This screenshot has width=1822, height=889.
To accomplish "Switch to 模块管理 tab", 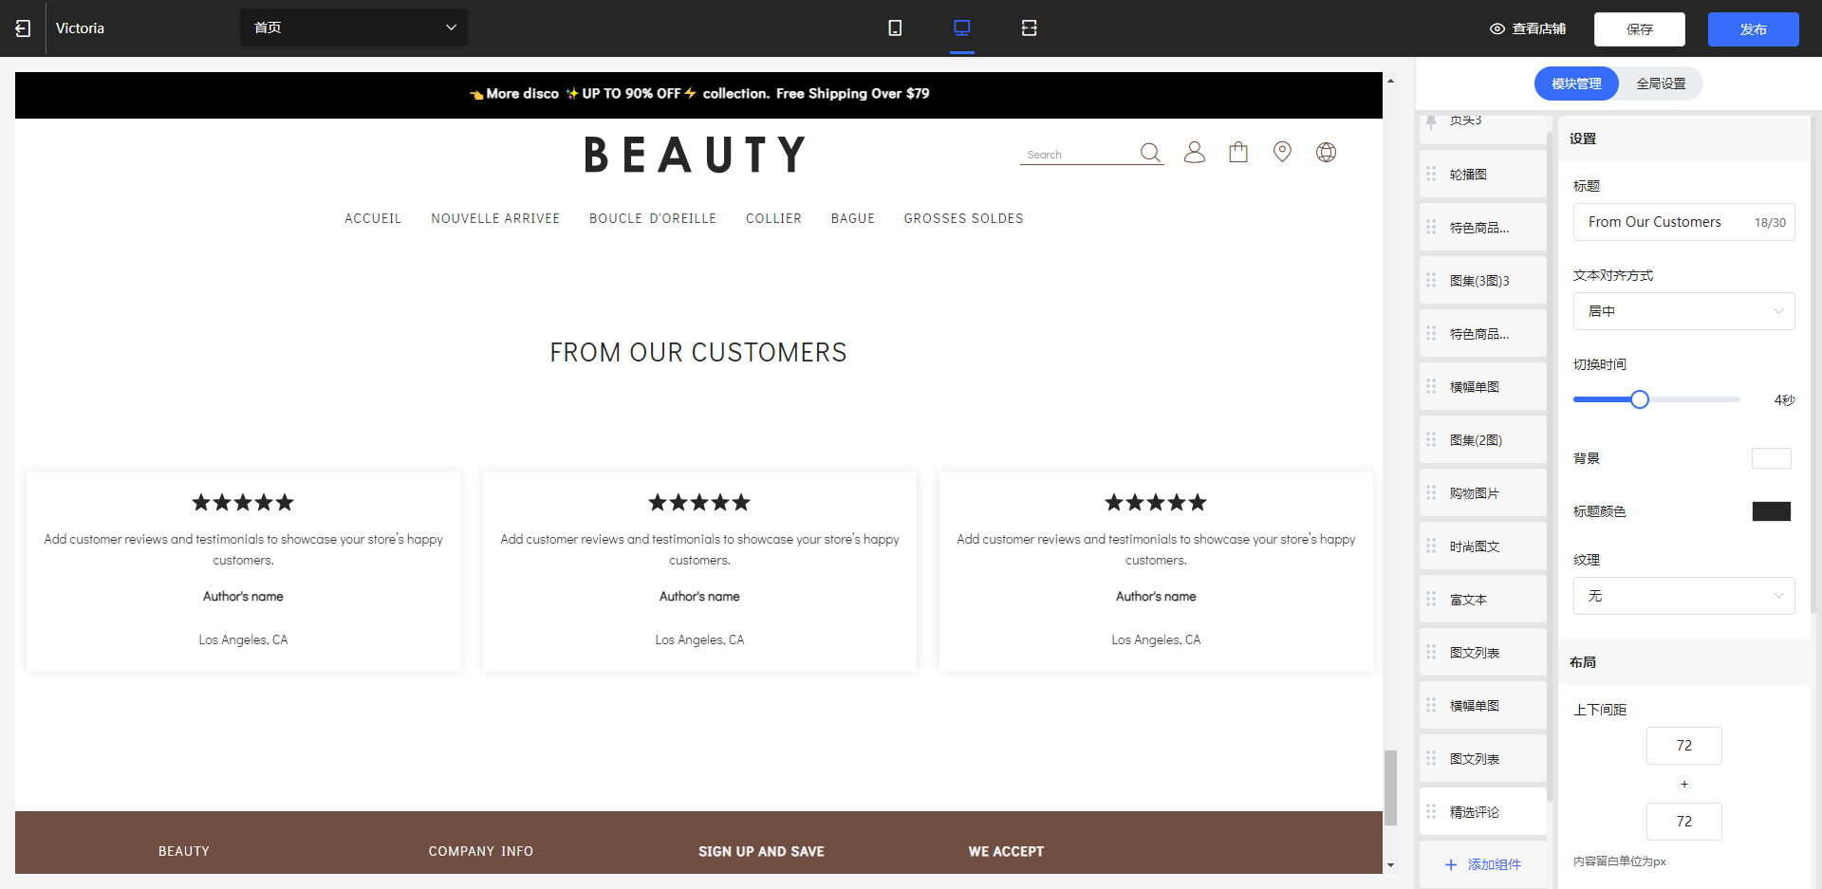I will click(x=1576, y=83).
